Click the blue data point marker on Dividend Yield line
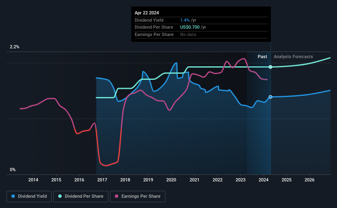337x208 pixels. coord(271,97)
